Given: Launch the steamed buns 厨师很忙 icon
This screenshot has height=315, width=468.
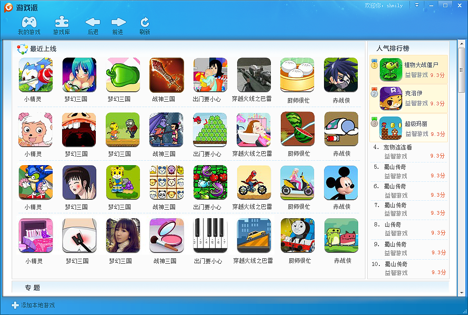Looking at the screenshot, I should [297, 75].
